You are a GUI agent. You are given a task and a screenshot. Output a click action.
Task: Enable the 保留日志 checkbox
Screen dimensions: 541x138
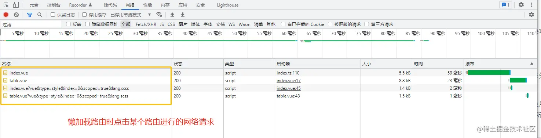(53, 15)
